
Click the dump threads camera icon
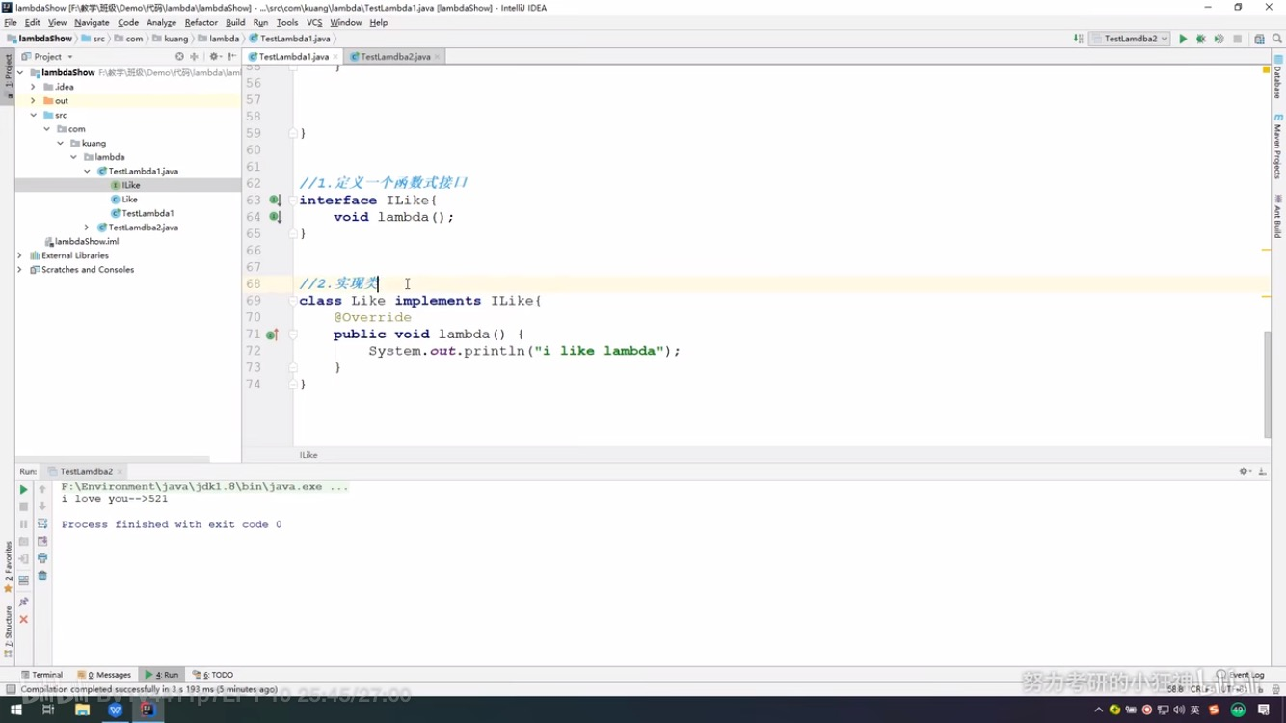(24, 542)
